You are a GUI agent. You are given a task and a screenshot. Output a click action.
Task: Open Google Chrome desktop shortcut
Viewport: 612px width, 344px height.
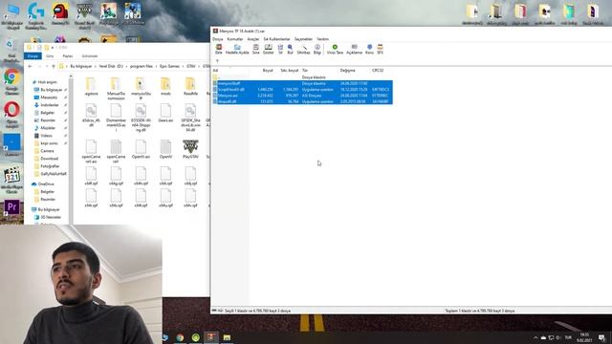11,82
